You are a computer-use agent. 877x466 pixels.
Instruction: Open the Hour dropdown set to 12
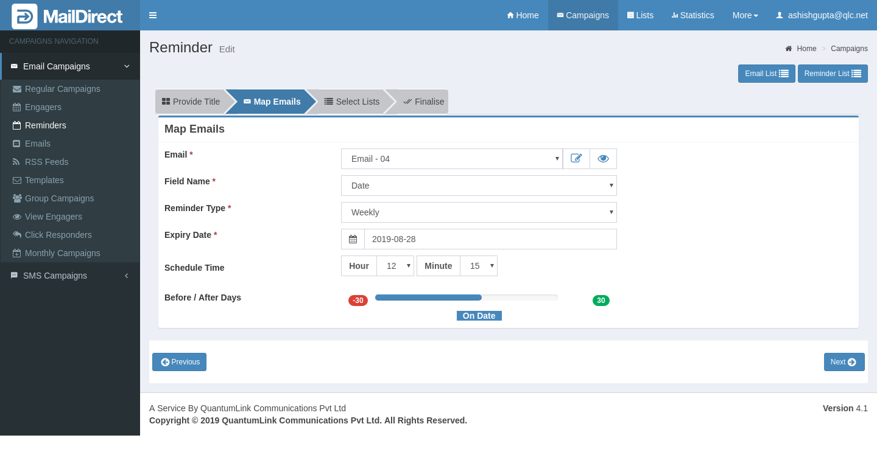(x=395, y=266)
